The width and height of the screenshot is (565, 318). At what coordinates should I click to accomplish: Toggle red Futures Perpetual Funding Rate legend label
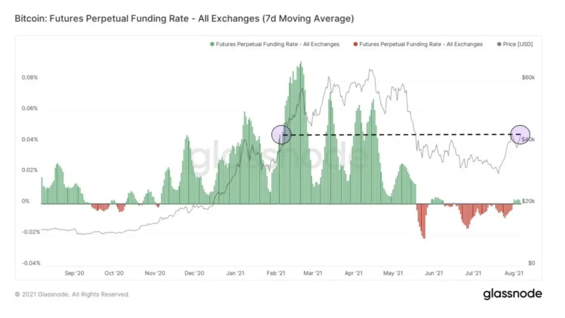[x=421, y=44]
